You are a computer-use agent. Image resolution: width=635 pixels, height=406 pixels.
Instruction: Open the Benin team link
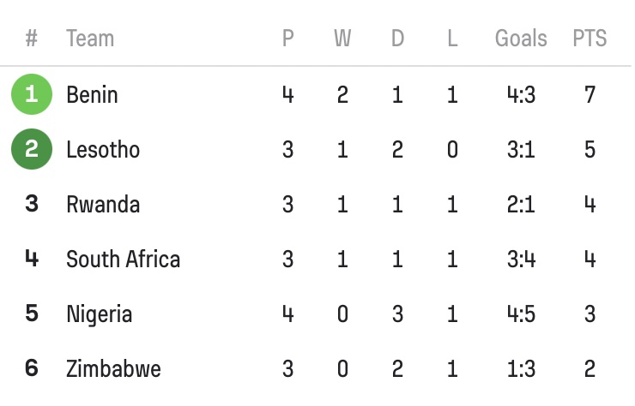click(92, 94)
